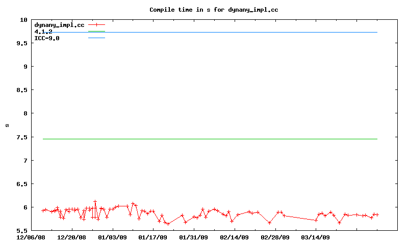Click the 03/14/09 x-axis date label
This screenshot has height=244, width=408.
(x=316, y=237)
